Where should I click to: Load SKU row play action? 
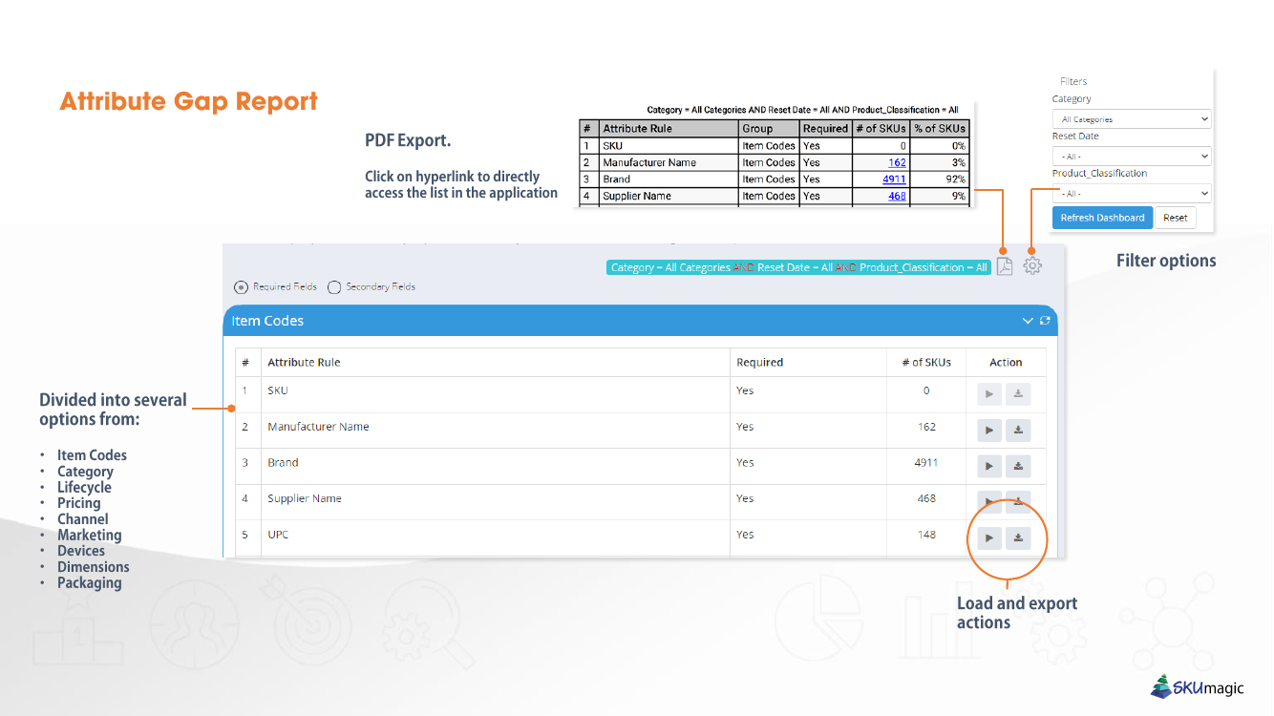point(989,394)
